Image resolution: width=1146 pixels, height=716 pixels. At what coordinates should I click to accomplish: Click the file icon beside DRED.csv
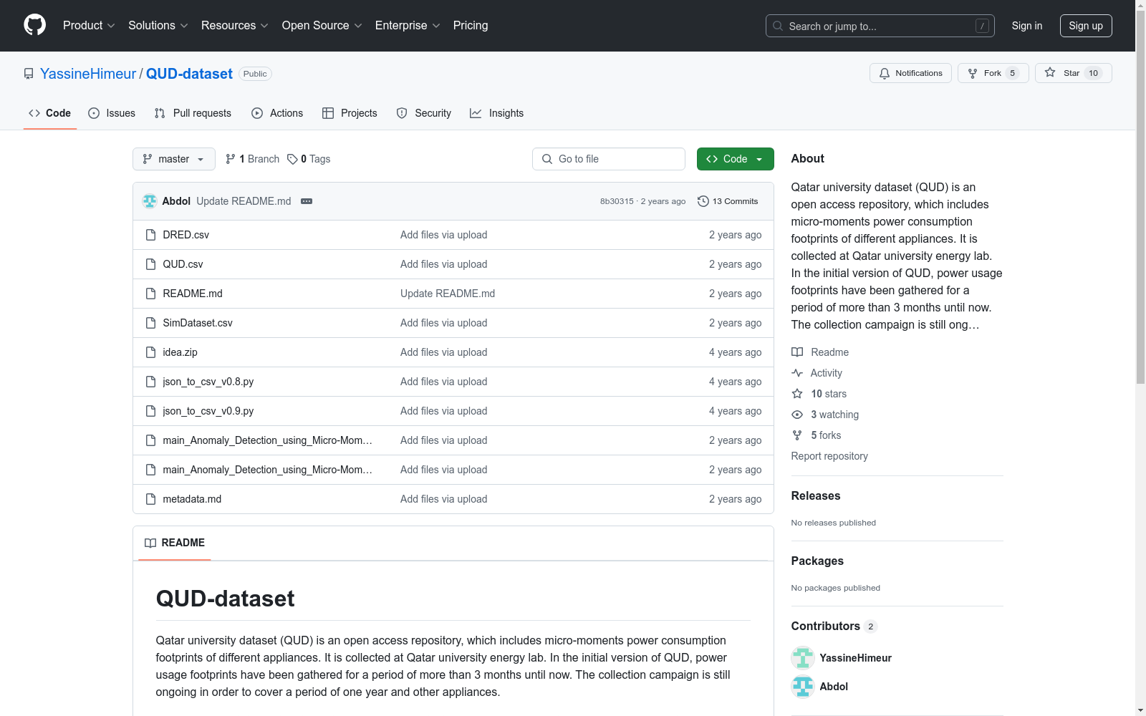(150, 235)
